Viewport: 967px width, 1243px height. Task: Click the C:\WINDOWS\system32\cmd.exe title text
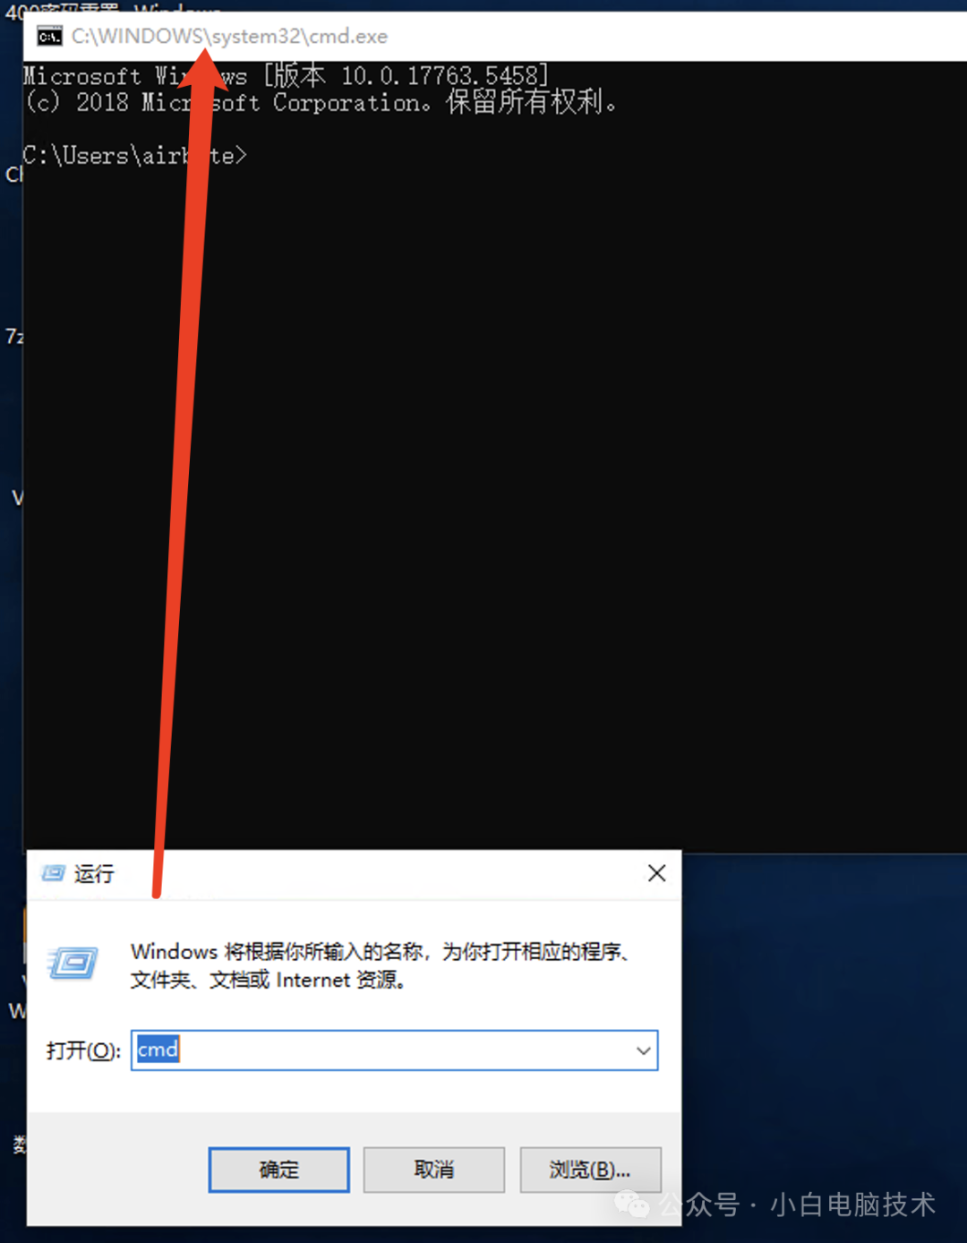point(230,37)
